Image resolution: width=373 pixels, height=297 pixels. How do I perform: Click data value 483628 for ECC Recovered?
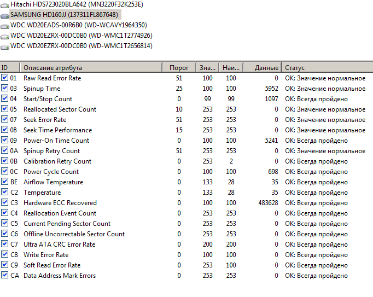(x=269, y=203)
